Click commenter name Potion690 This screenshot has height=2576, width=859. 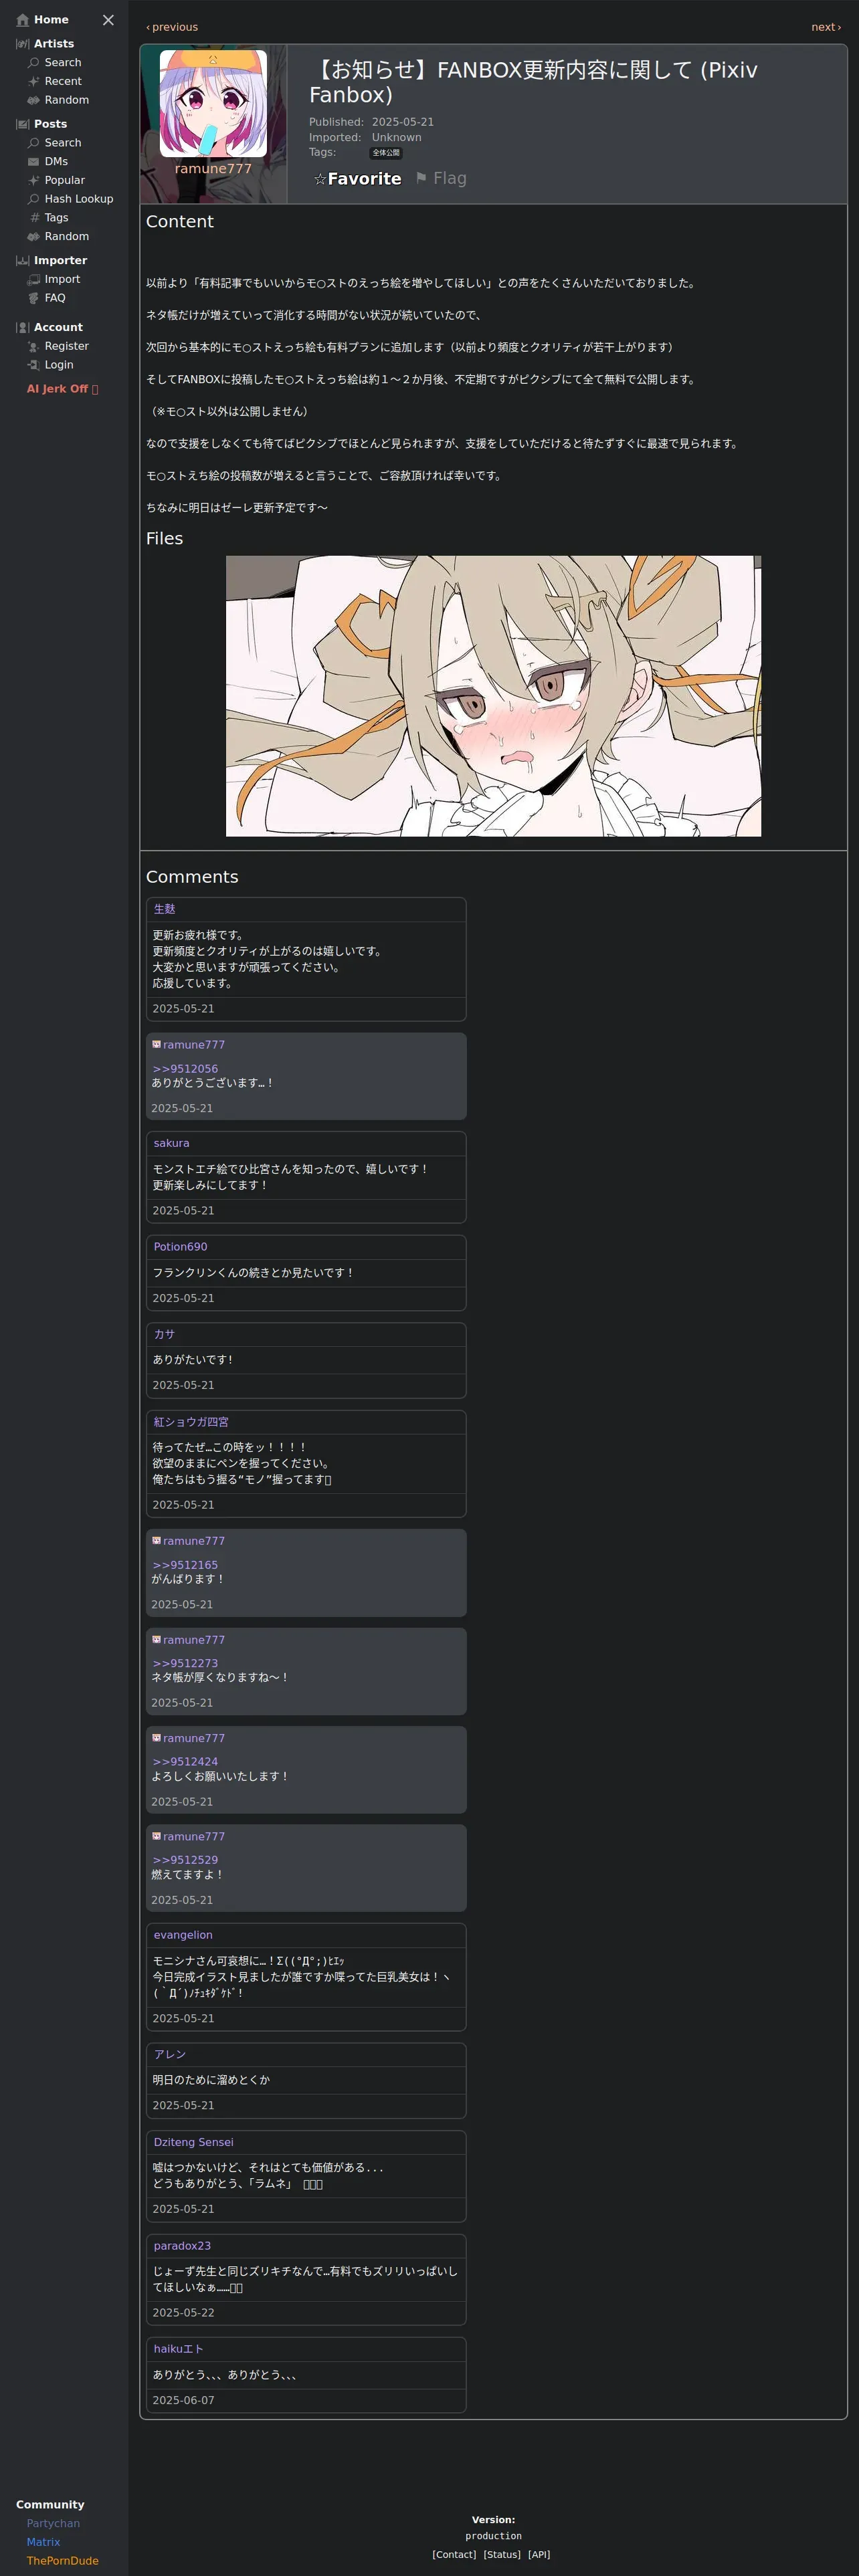click(x=180, y=1247)
